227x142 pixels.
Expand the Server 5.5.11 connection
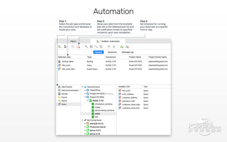(x=85, y=130)
